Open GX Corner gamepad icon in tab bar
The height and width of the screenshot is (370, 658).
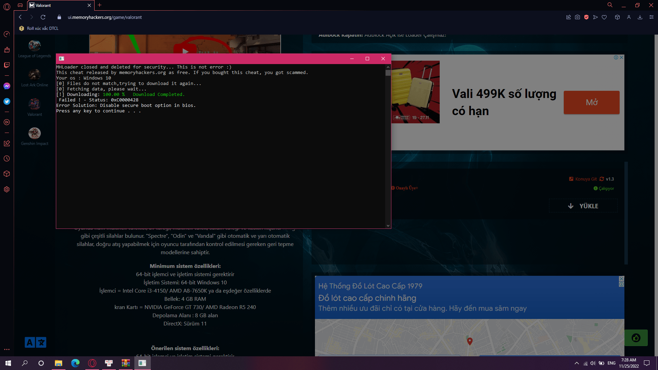(x=20, y=5)
